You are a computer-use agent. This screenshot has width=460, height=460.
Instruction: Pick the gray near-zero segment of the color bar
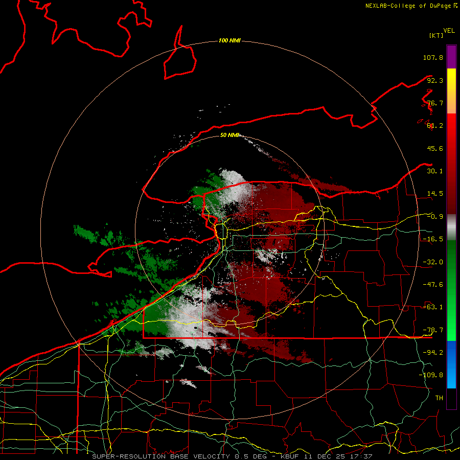[451, 227]
